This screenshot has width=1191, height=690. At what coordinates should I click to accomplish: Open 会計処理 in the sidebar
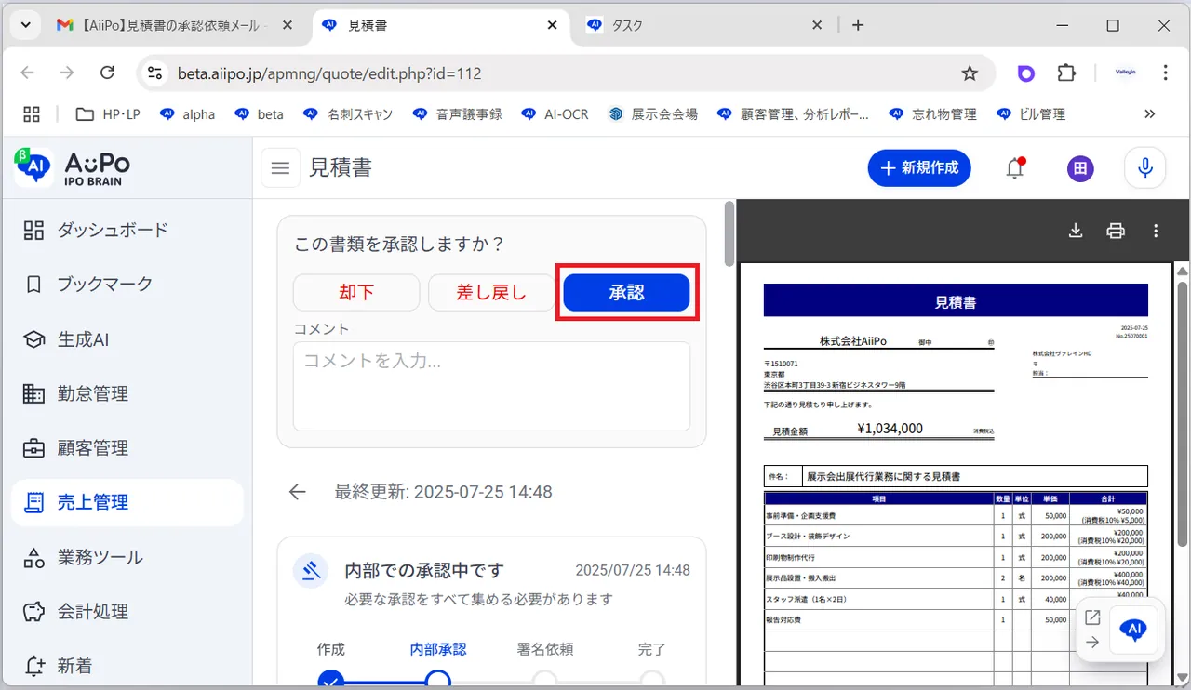127,612
